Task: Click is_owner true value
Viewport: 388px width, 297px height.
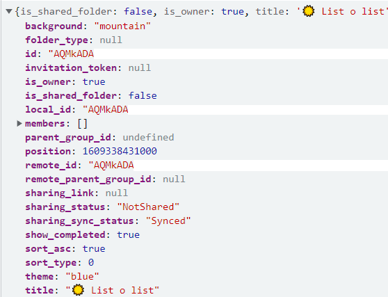Action: coord(94,81)
